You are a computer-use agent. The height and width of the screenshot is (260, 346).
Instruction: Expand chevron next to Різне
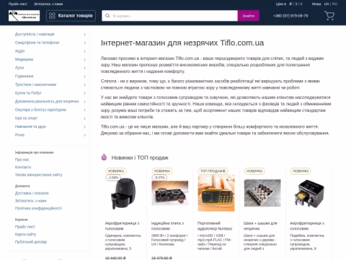tap(84, 135)
